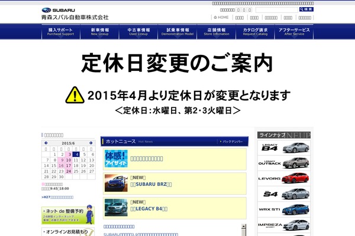Click the 2015/6 calendar month label
Image resolution: width=355 pixels, height=236 pixels.
coord(68,143)
